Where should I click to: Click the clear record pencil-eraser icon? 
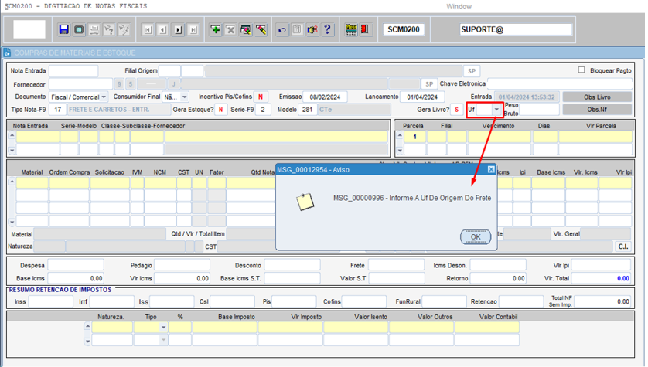(261, 29)
